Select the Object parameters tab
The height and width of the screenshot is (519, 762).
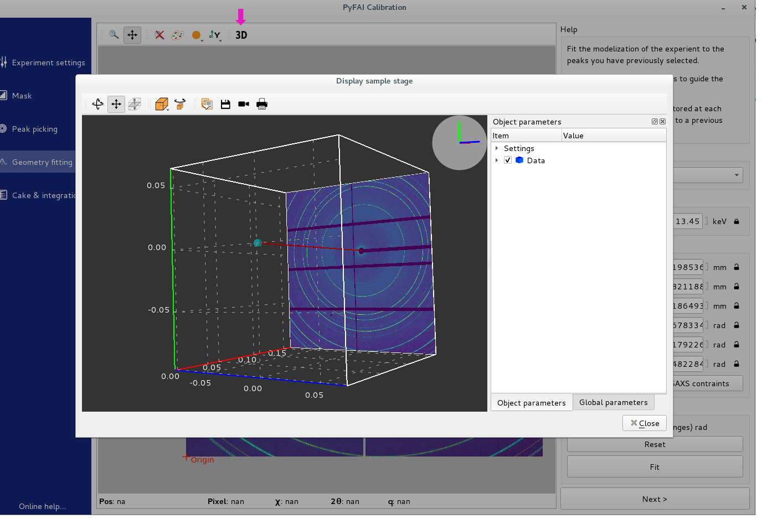531,403
